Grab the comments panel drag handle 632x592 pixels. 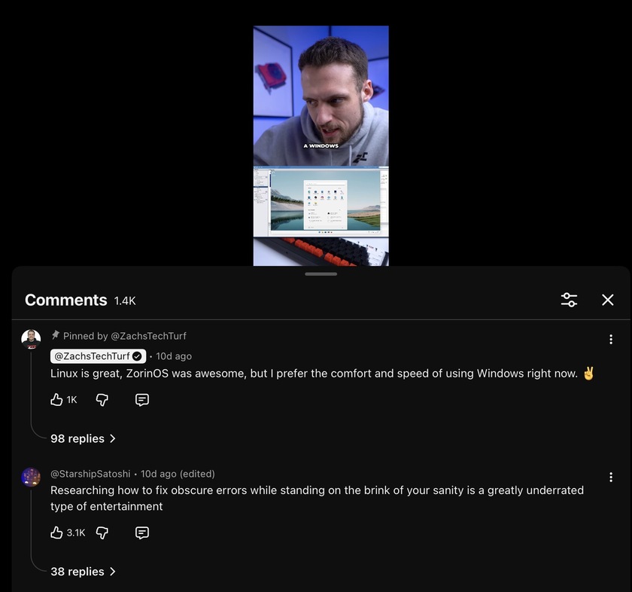[x=321, y=274]
